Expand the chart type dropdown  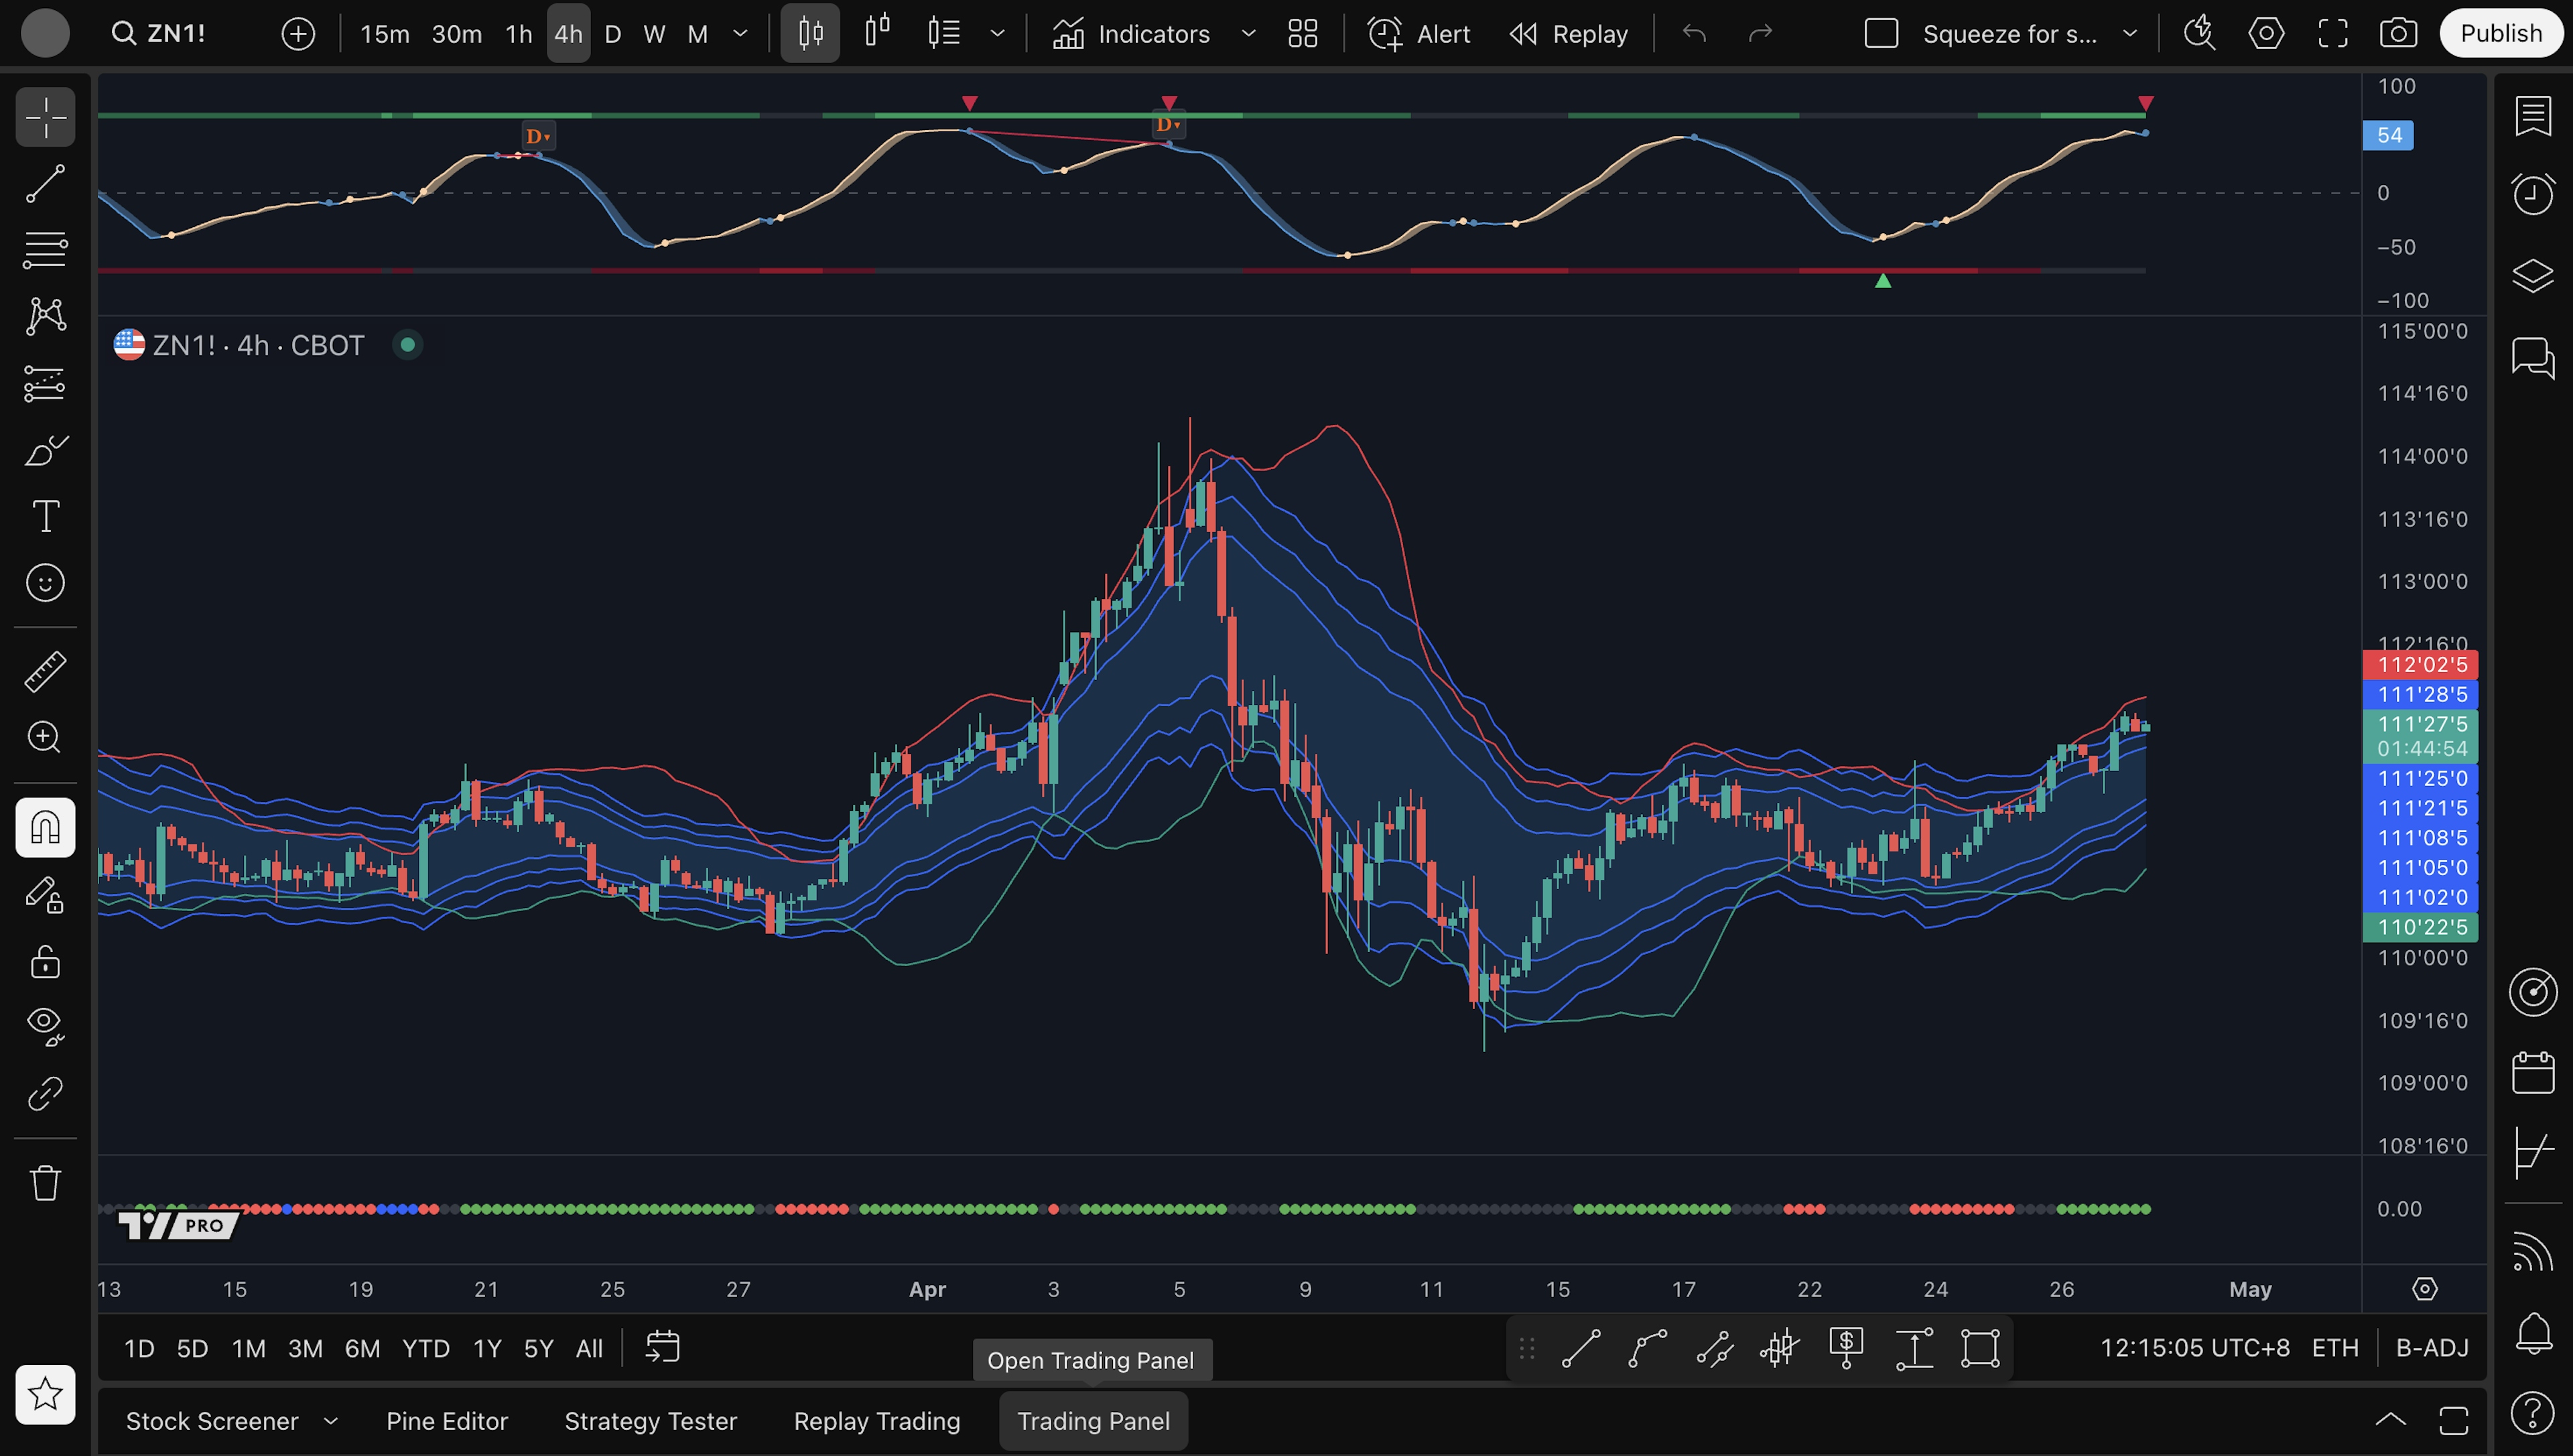(997, 33)
